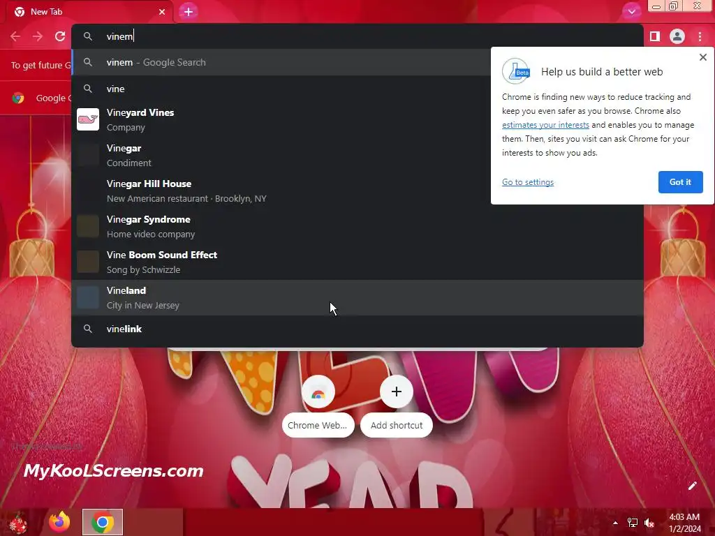715x536 pixels.
Task: Open the start menu ornament icon
Action: 18,522
